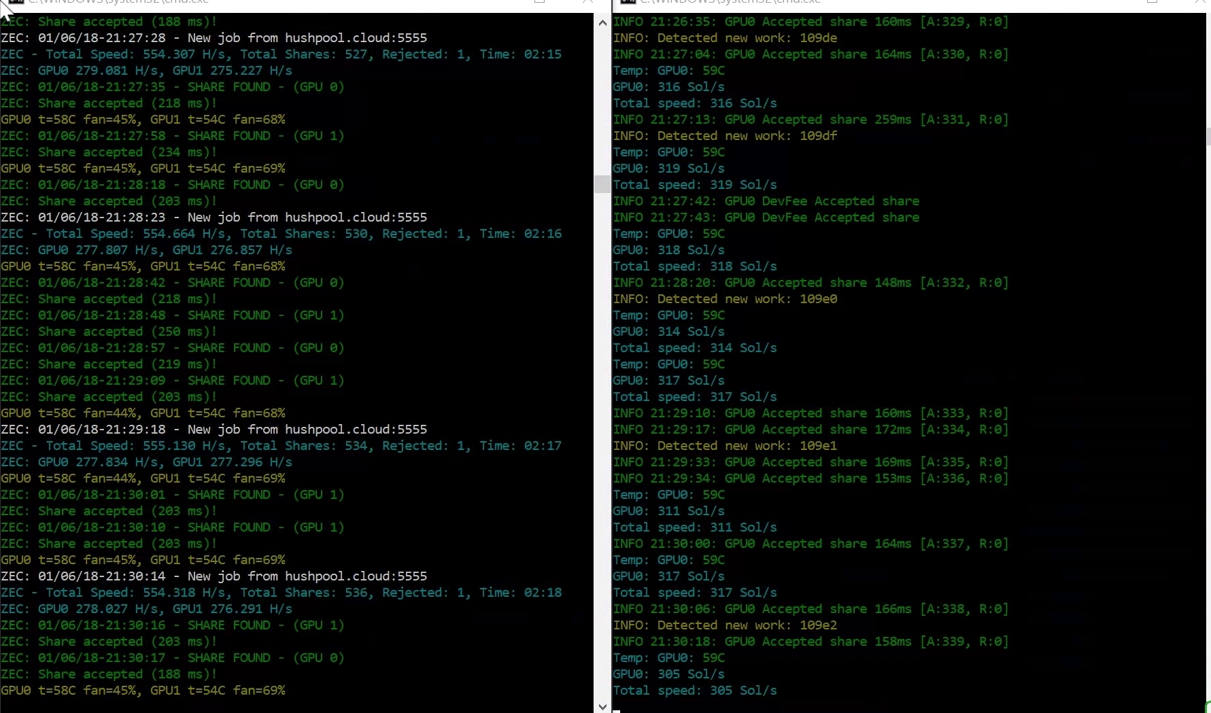The width and height of the screenshot is (1211, 713).
Task: Select the 'New job from hushpool.cloud:5555' line at 21:27:28
Action: pyautogui.click(x=214, y=38)
